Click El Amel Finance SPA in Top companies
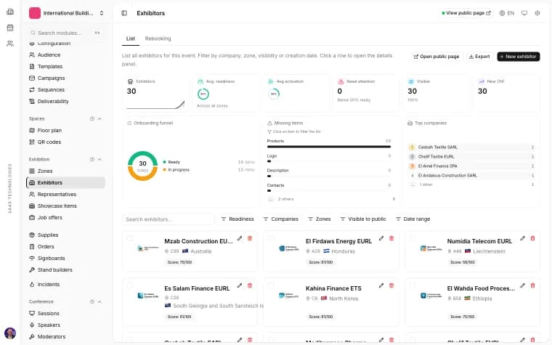Viewport: 552px width, 345px height. click(x=471, y=166)
